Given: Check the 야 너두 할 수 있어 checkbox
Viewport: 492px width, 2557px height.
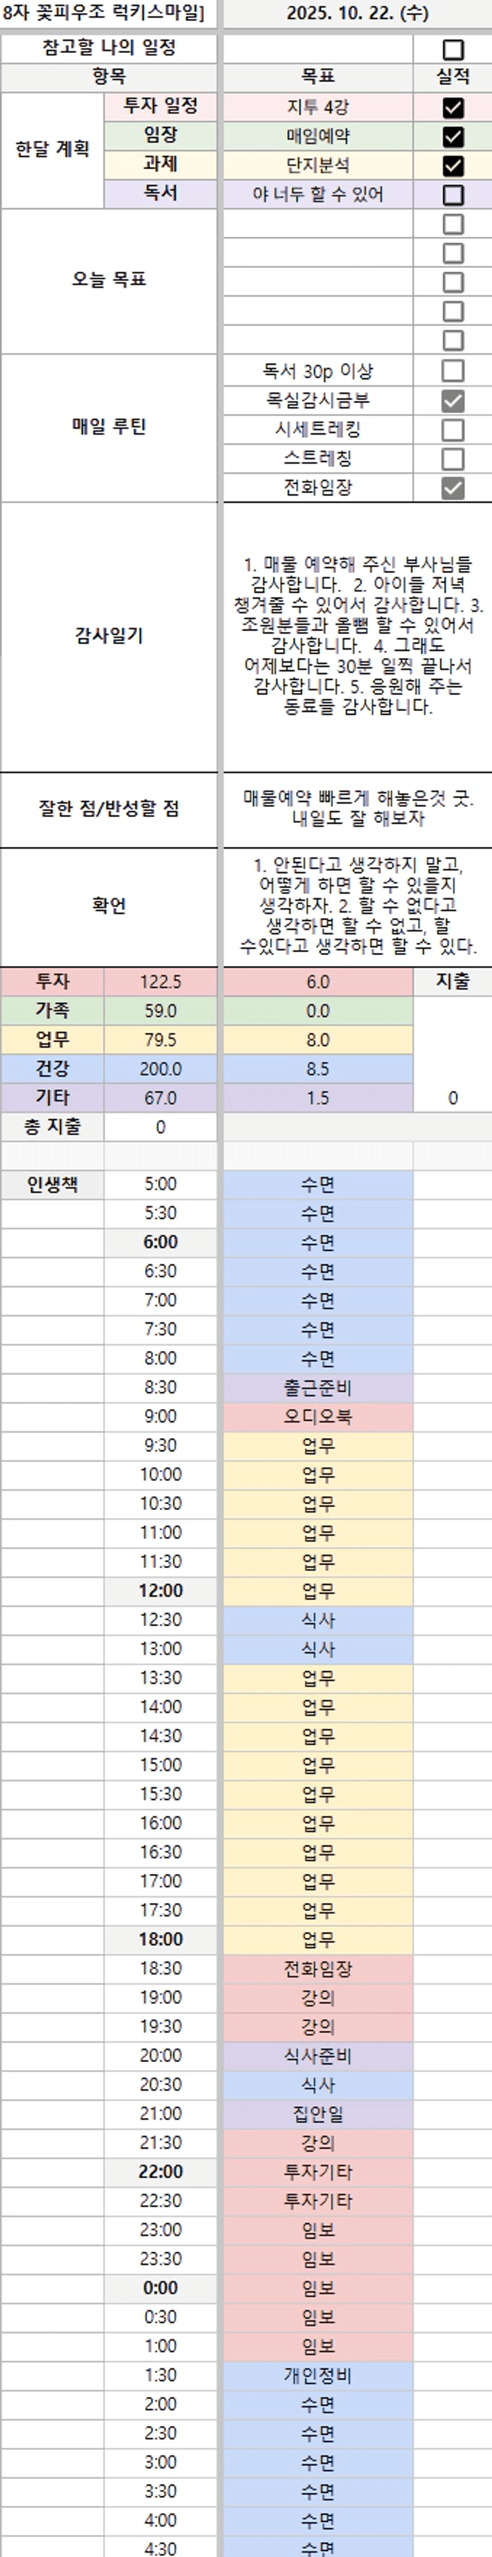Looking at the screenshot, I should [x=452, y=195].
